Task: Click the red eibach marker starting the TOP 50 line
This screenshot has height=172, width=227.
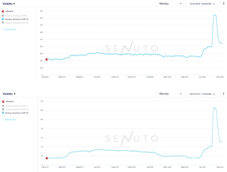Action: [47, 158]
